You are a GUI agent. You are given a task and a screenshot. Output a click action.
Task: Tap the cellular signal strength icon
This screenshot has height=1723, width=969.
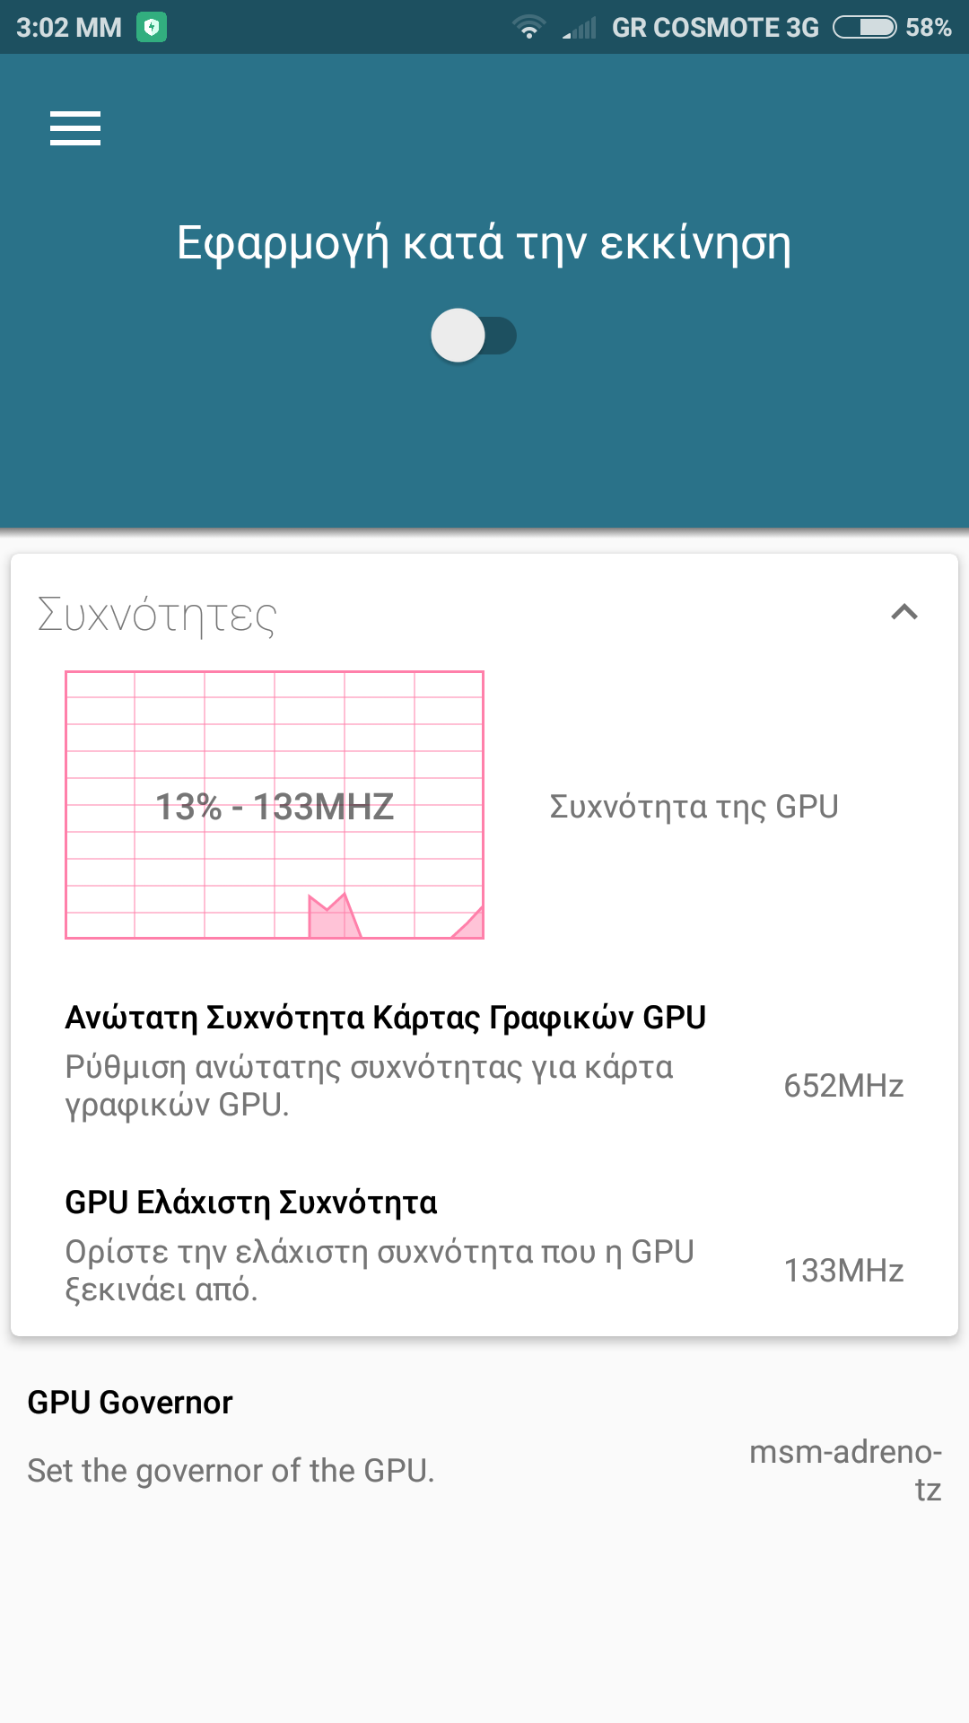tap(580, 28)
